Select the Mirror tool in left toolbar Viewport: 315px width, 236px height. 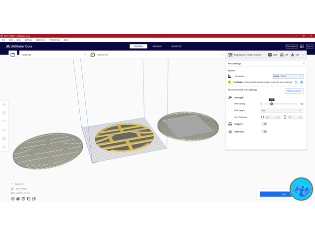tap(5, 130)
